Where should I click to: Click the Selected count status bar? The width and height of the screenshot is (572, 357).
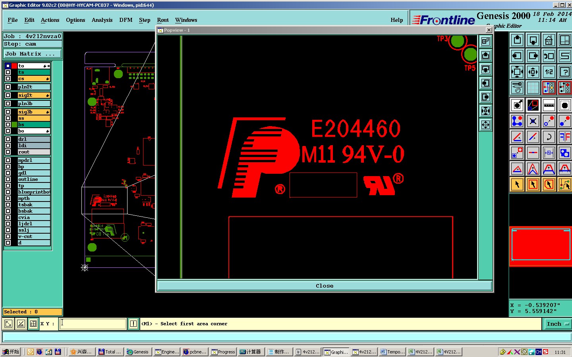click(x=33, y=312)
